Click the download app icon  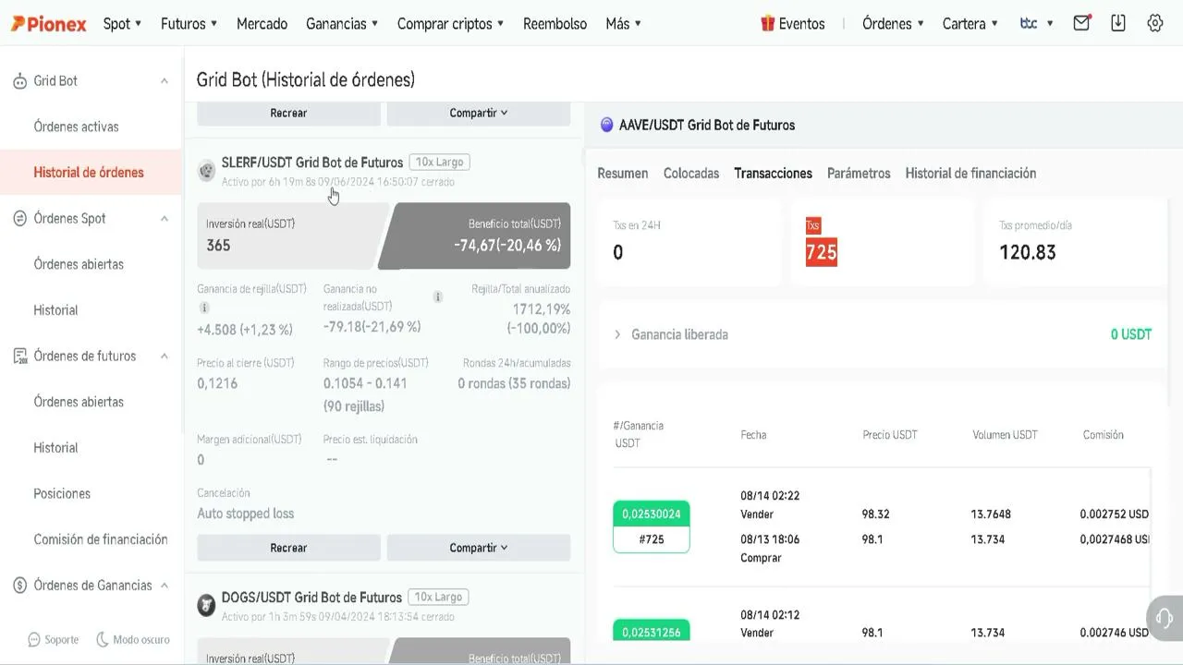pyautogui.click(x=1118, y=23)
